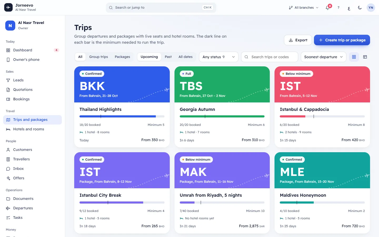
Task: Click Thailand Highlights booking progress bar
Action: pyautogui.click(x=122, y=116)
